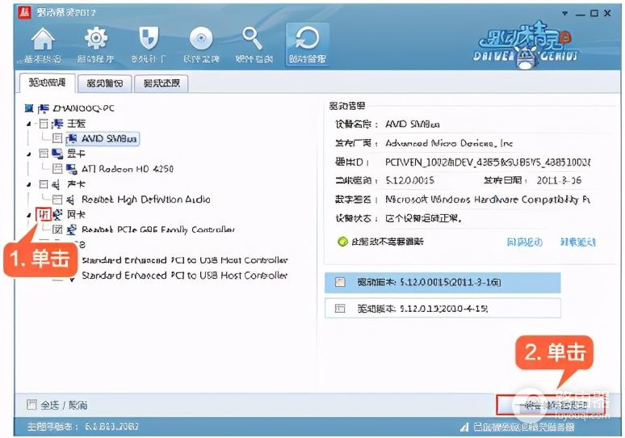The image size is (625, 438).
Task: Click the ATI Radeon HD 4250 device icon
Action: pos(71,169)
